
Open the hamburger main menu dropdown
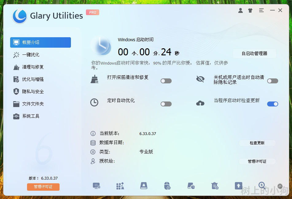[x=261, y=10]
